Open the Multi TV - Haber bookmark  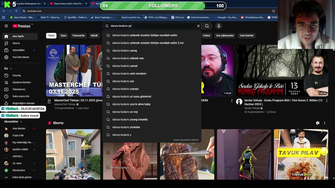click(x=49, y=17)
